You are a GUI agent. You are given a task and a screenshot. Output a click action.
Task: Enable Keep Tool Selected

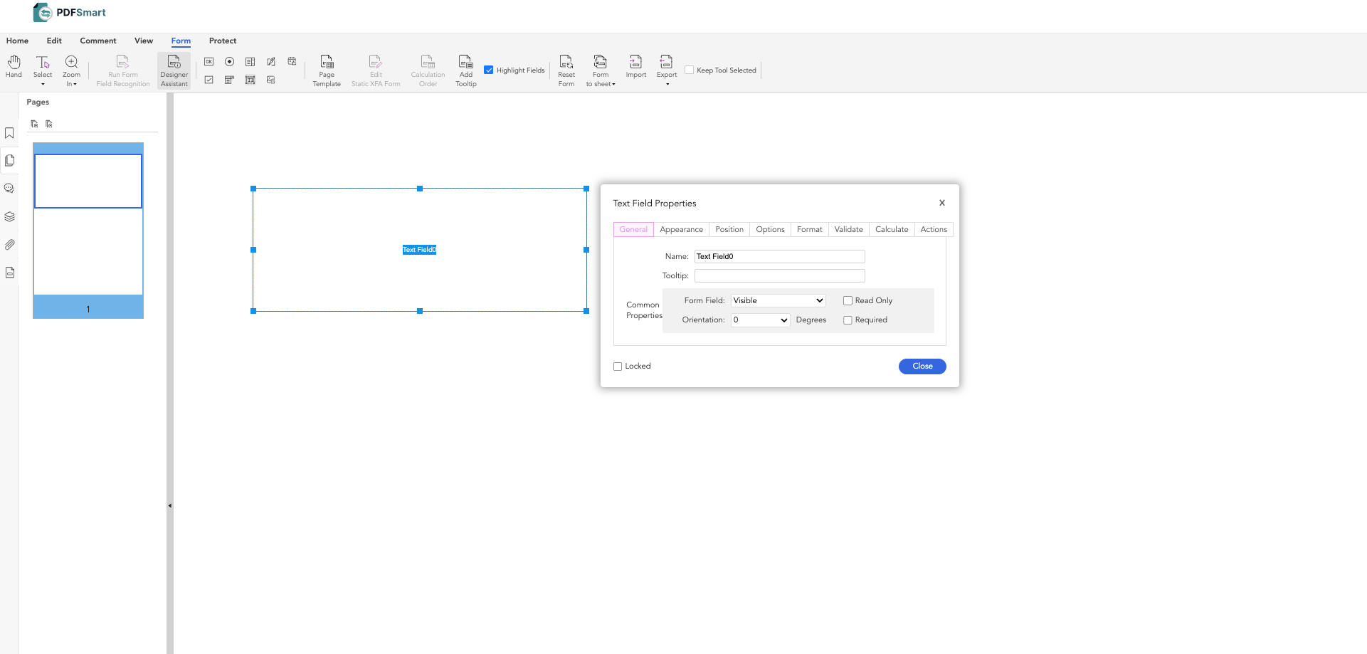point(690,70)
